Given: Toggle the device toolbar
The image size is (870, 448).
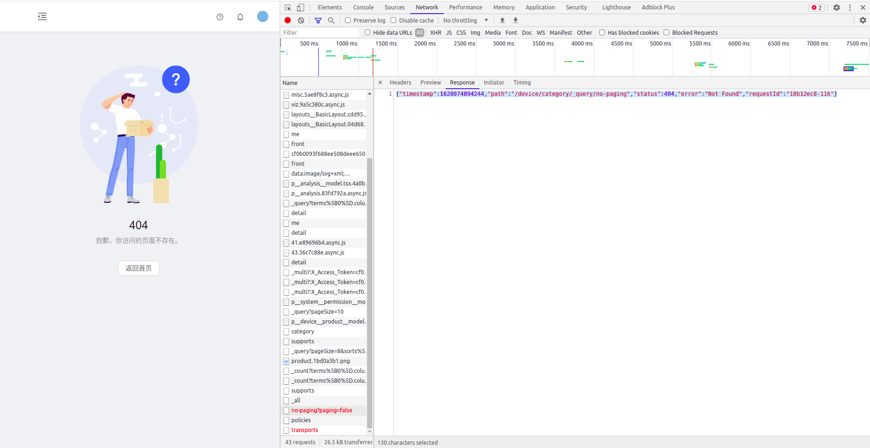Looking at the screenshot, I should point(301,8).
